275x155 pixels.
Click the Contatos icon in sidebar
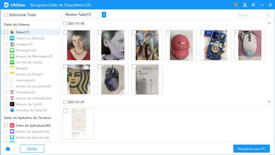tap(12, 44)
